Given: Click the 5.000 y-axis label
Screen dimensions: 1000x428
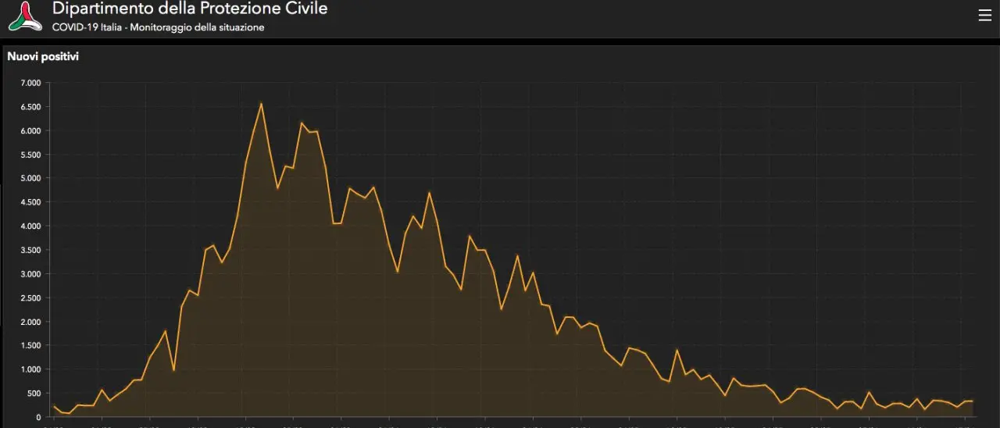Looking at the screenshot, I should pos(30,178).
